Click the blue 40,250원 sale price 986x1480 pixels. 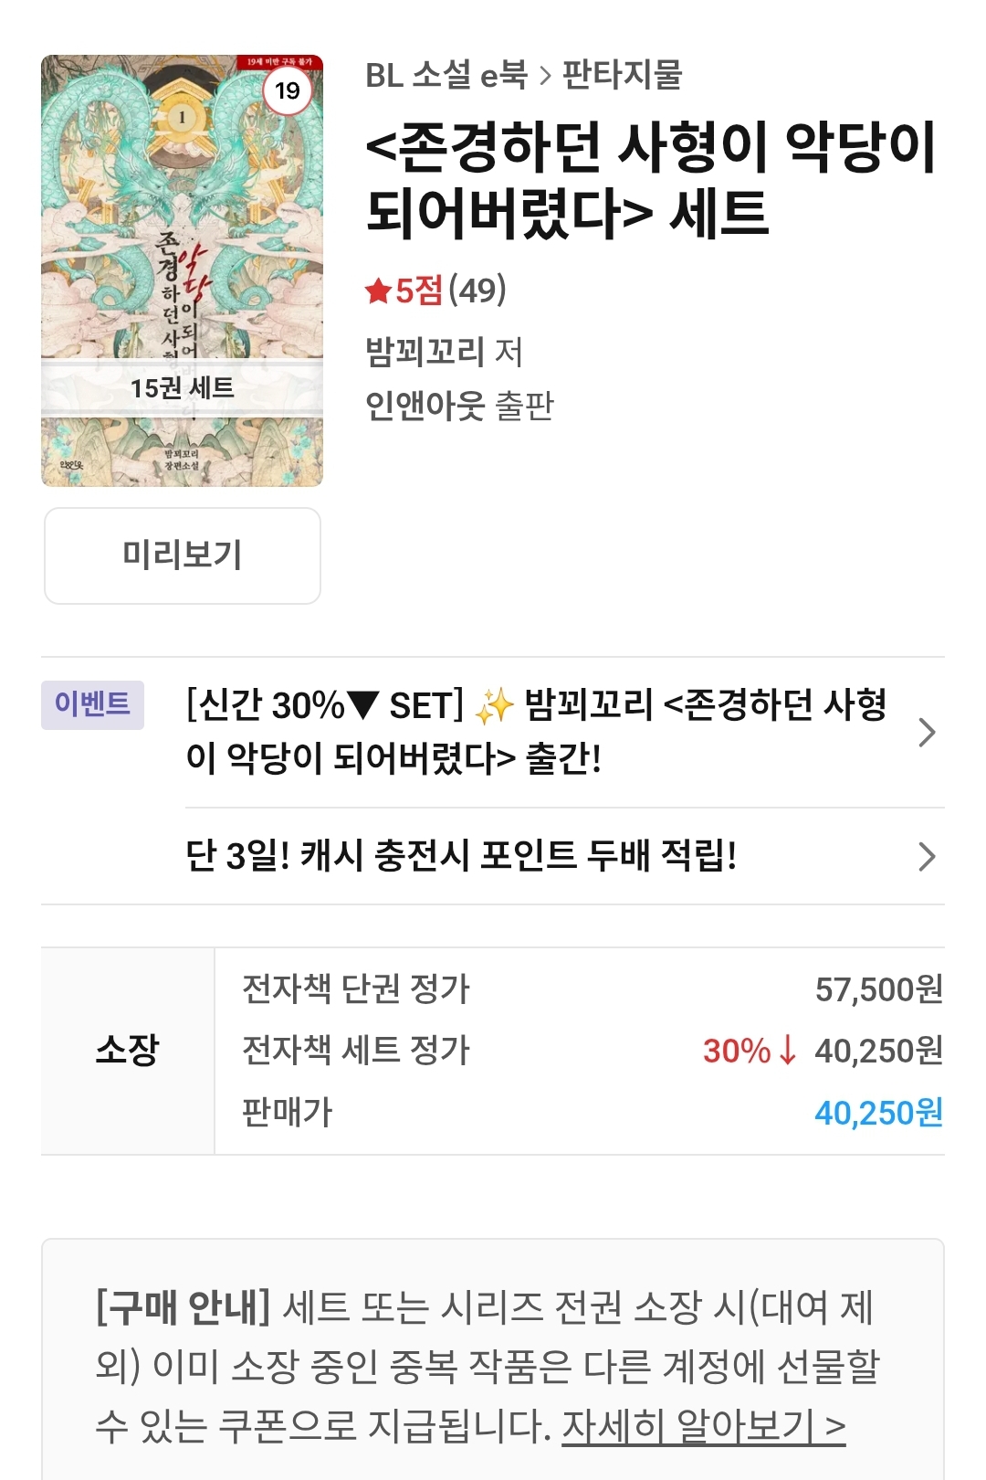(x=878, y=1113)
